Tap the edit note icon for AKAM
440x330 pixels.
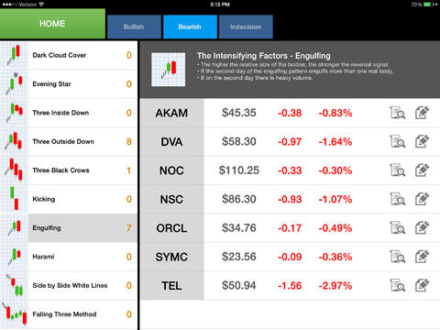(422, 113)
